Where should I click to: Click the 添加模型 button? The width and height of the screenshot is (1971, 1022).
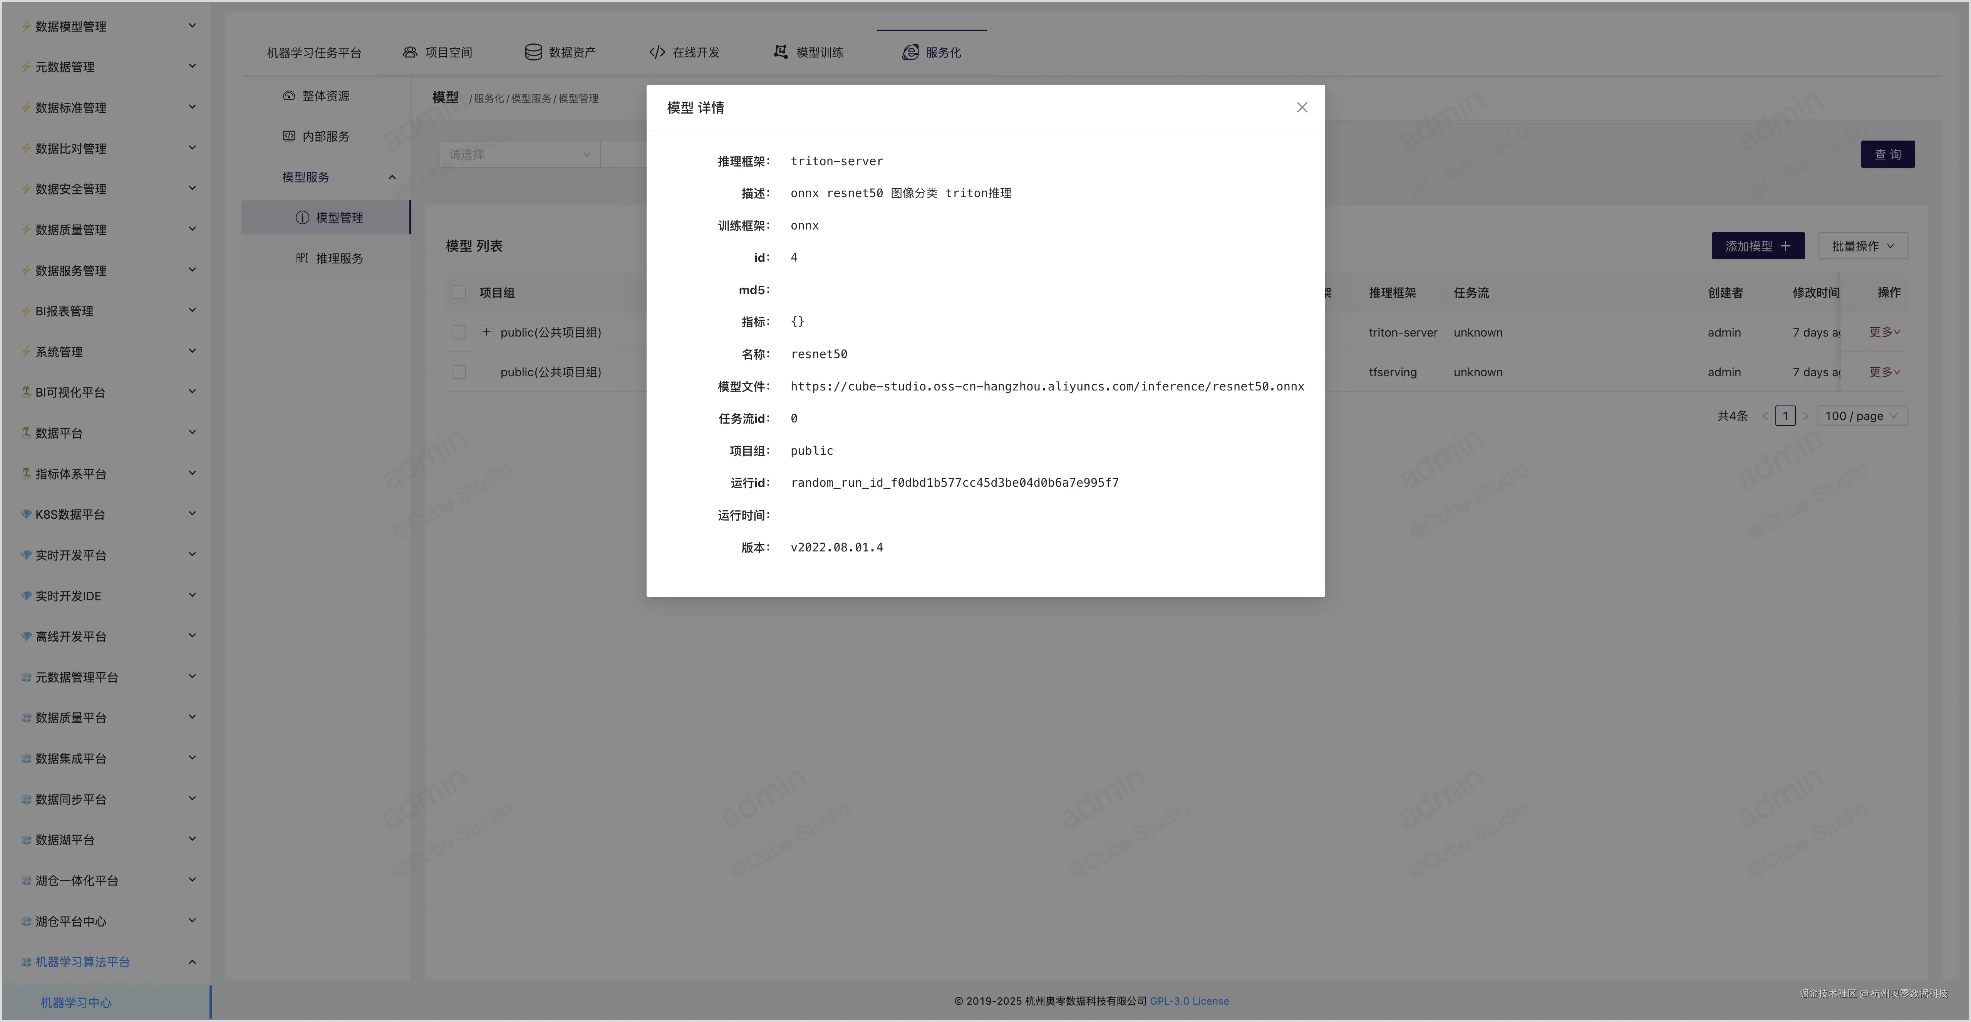point(1758,246)
